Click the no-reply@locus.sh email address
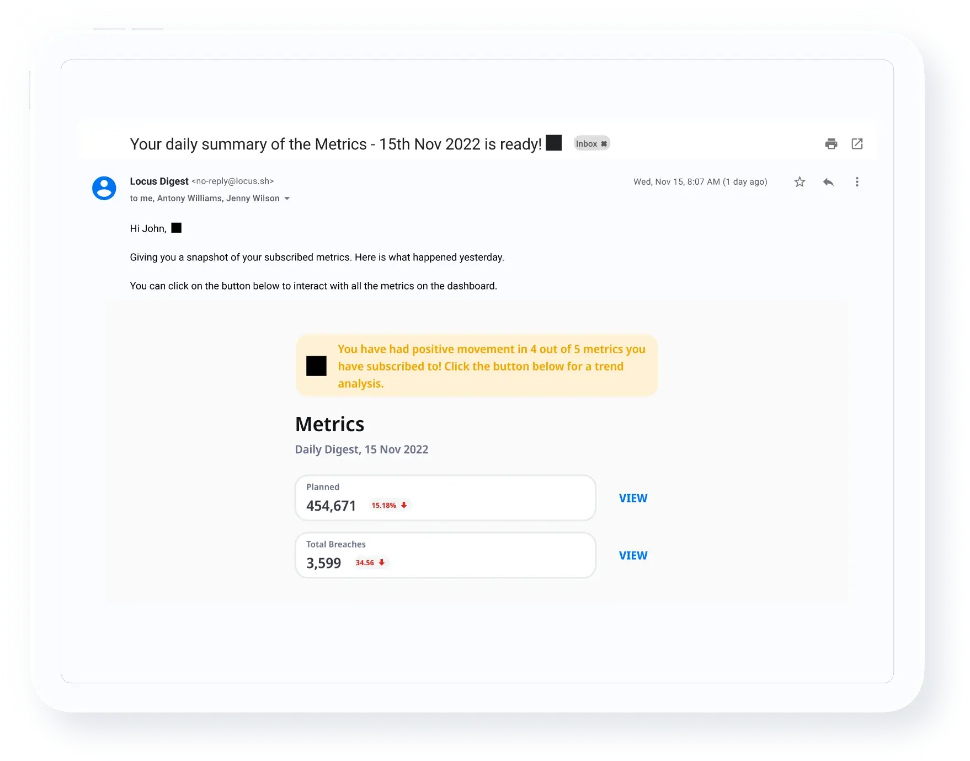The image size is (970, 761). pyautogui.click(x=232, y=181)
